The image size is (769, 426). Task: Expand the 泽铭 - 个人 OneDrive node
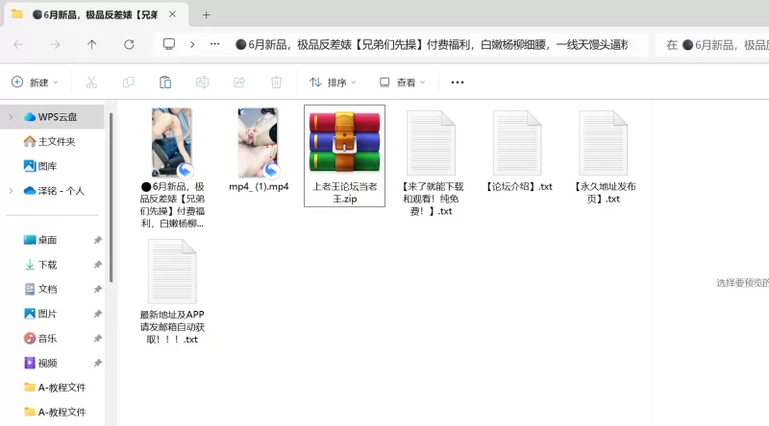pyautogui.click(x=11, y=191)
